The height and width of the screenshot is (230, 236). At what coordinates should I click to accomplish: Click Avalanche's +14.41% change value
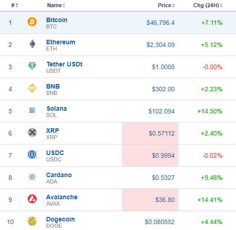(x=210, y=200)
